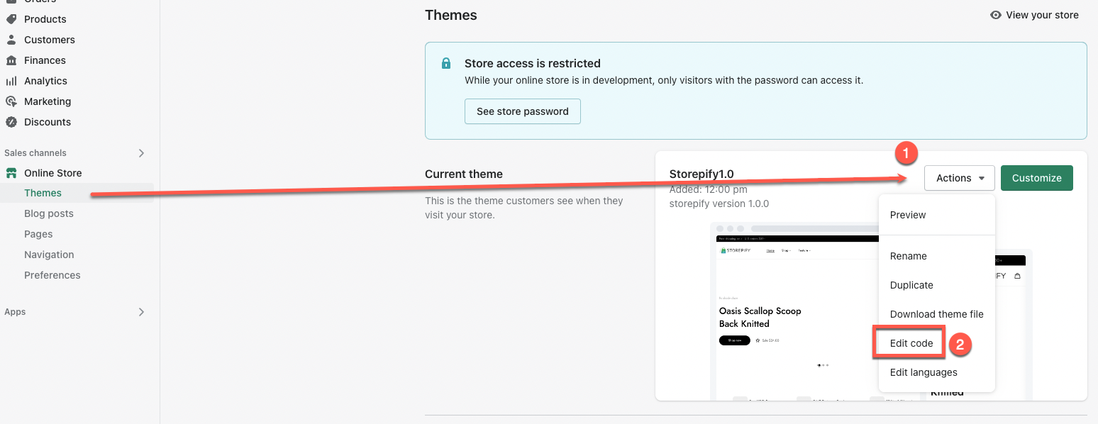Image resolution: width=1098 pixels, height=424 pixels.
Task: Click the Finances bank icon
Action: [x=11, y=60]
